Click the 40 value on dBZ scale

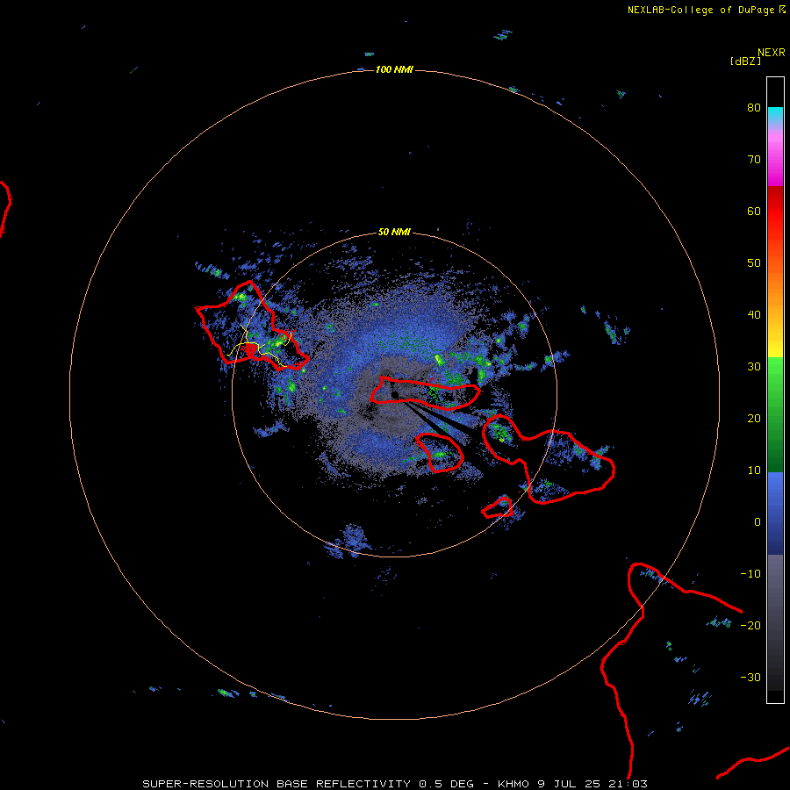pyautogui.click(x=754, y=315)
